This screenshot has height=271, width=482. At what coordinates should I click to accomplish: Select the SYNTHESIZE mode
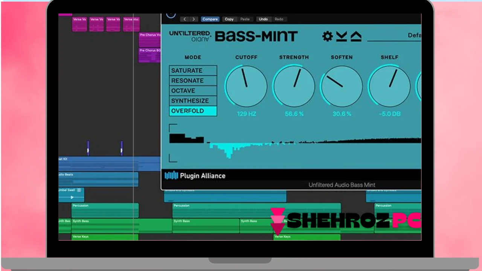(193, 101)
